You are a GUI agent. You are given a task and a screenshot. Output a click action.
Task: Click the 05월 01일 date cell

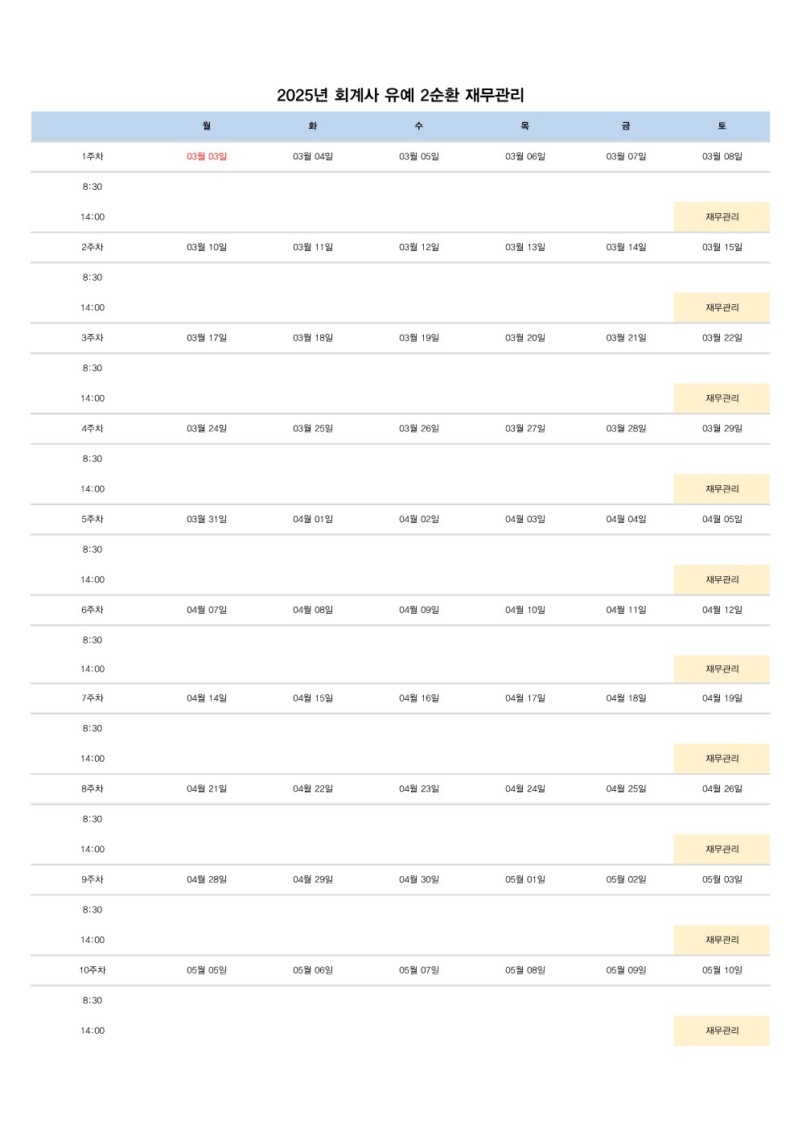click(x=525, y=880)
